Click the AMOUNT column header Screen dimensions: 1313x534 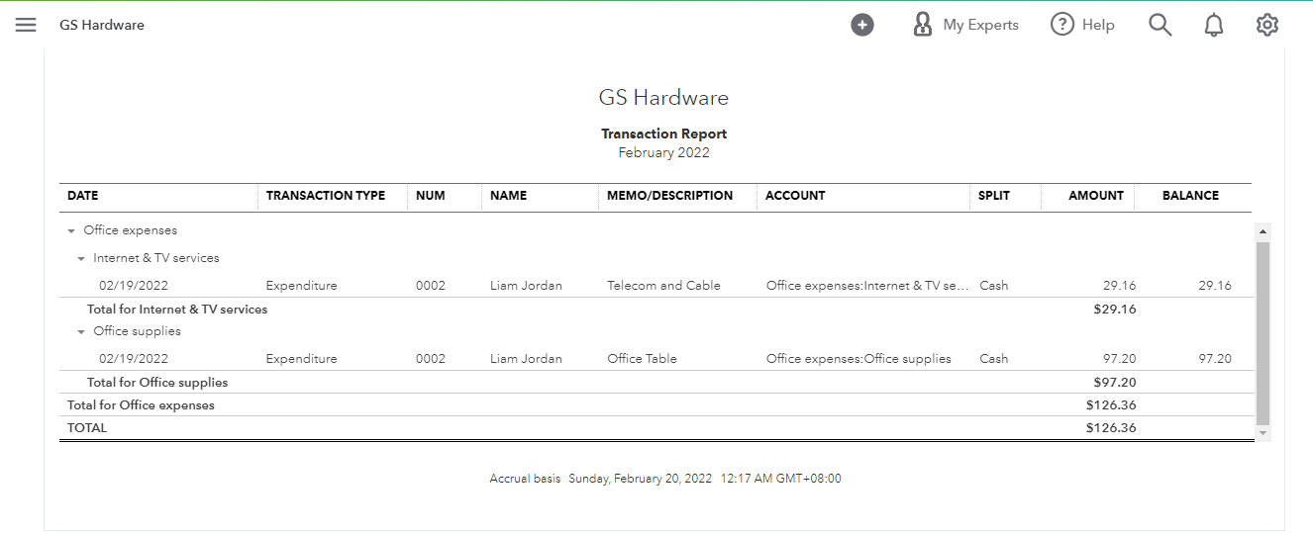(1095, 196)
